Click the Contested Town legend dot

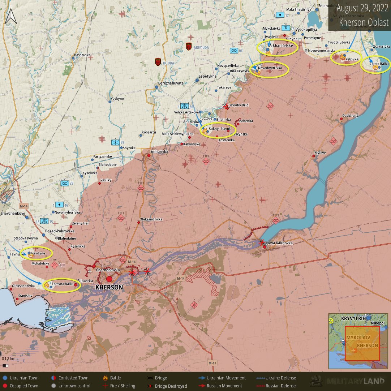53,378
